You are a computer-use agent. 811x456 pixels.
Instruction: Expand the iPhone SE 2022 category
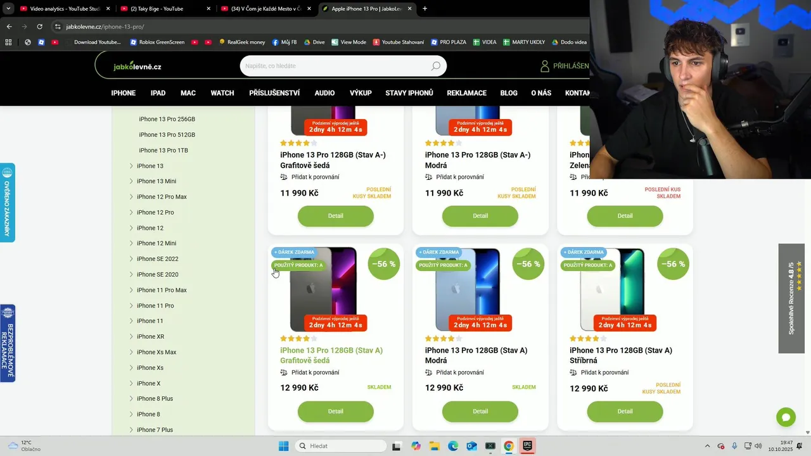(x=131, y=259)
